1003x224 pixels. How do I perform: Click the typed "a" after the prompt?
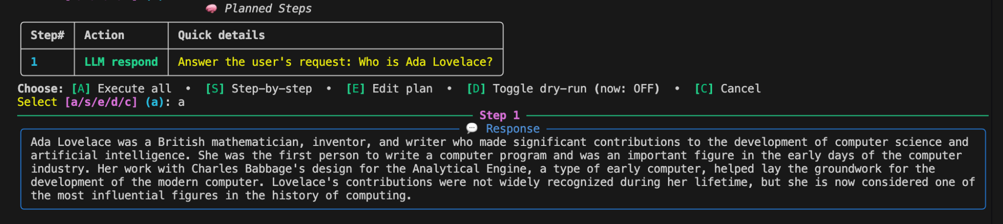(181, 102)
